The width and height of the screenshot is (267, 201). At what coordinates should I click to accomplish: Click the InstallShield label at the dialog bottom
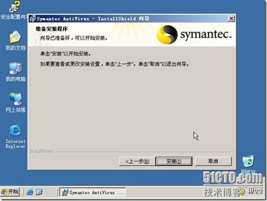point(42,151)
